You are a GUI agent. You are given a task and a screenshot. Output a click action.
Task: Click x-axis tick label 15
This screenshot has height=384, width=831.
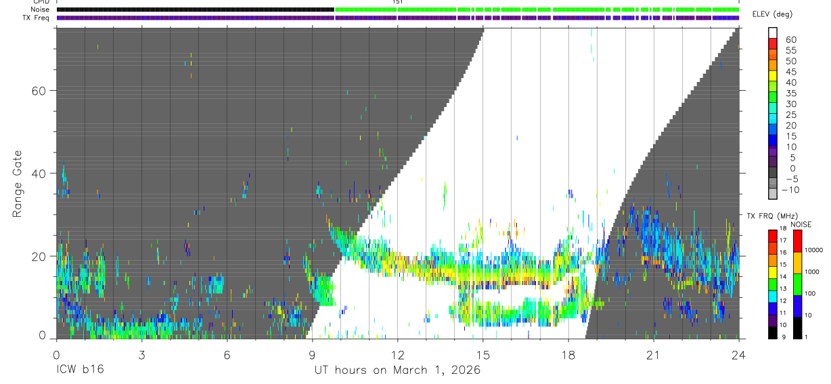click(483, 355)
